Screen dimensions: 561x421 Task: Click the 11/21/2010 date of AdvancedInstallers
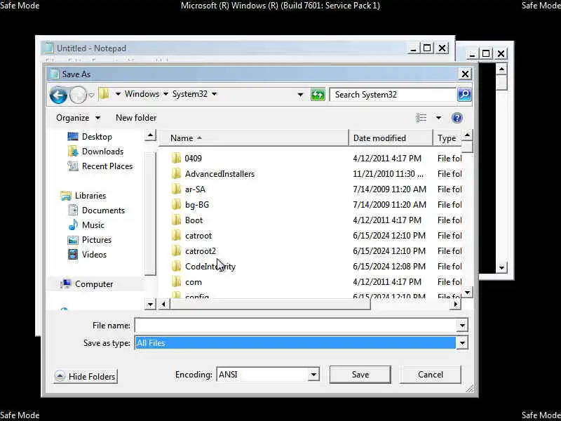pyautogui.click(x=388, y=173)
